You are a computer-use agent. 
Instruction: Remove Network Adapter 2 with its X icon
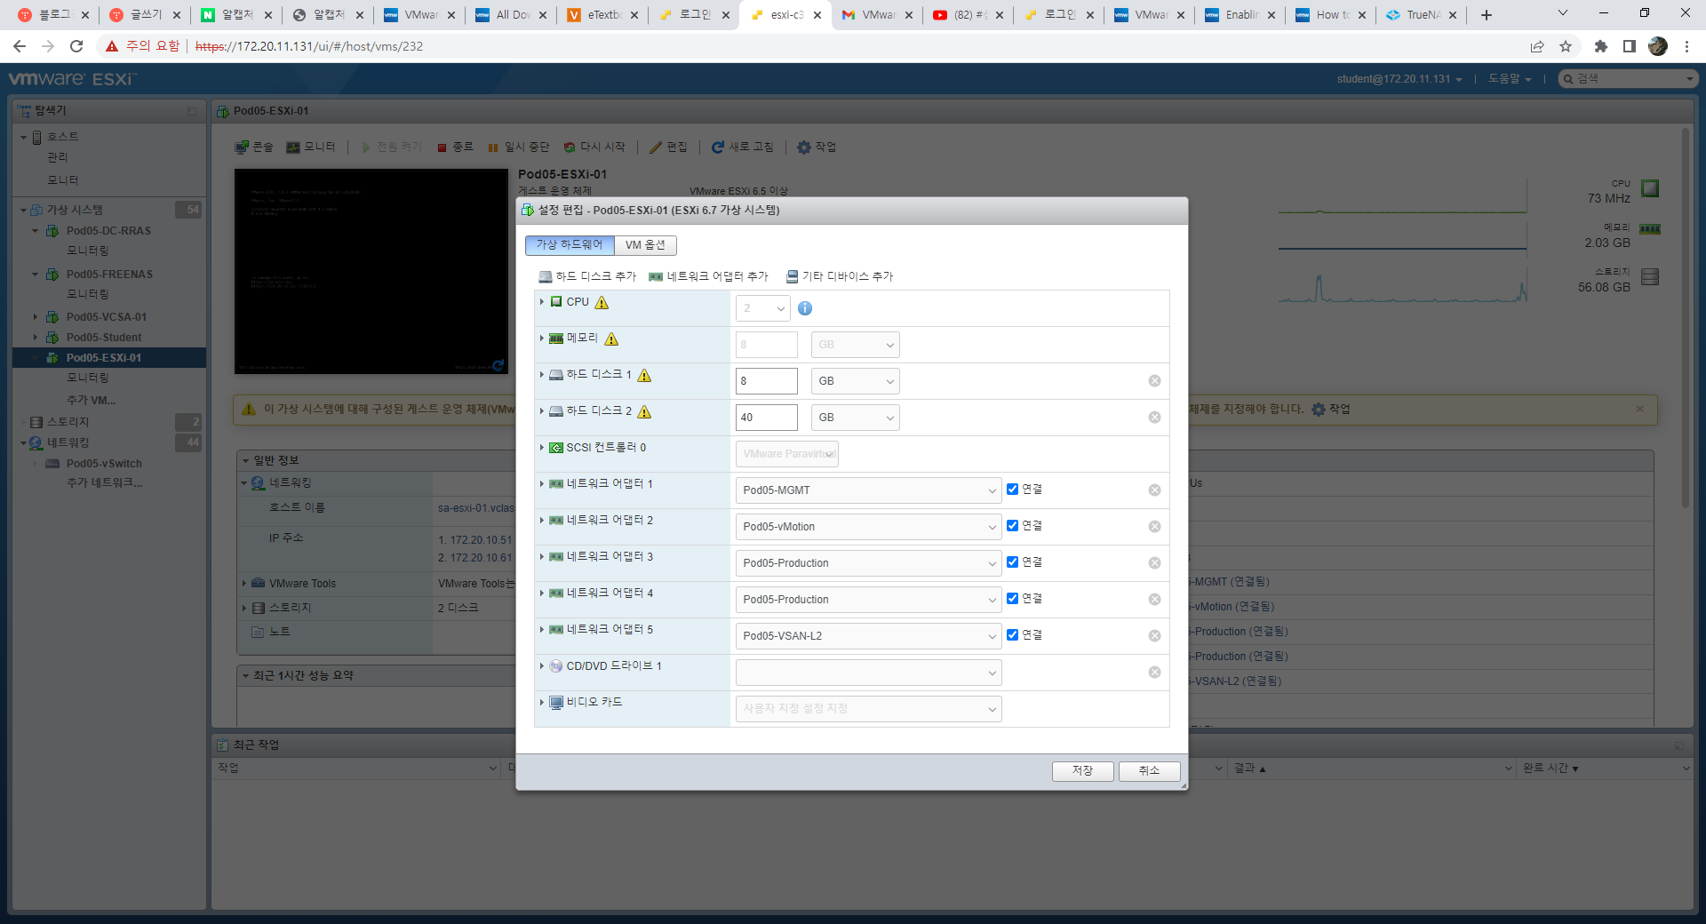[x=1154, y=527]
